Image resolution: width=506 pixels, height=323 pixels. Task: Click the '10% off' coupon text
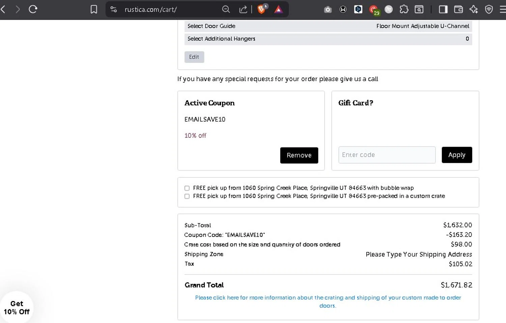tap(195, 135)
